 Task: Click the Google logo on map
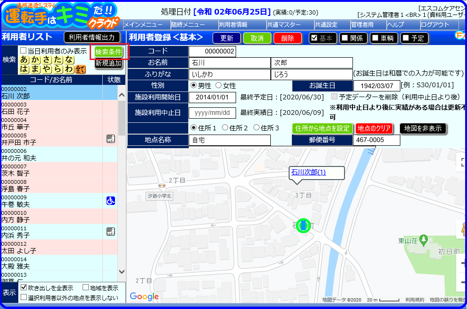click(x=144, y=296)
